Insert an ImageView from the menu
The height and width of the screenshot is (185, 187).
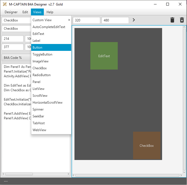51,61
